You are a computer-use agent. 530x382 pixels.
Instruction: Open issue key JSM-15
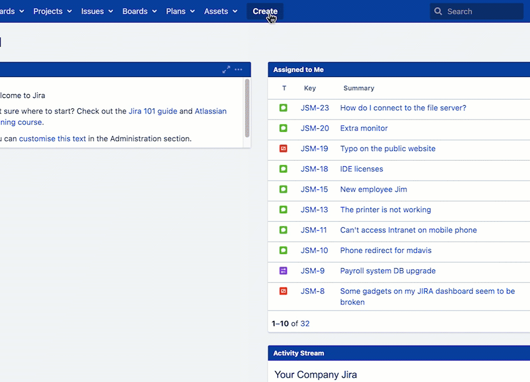tap(315, 189)
